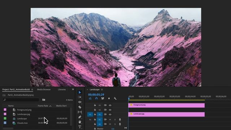Mute audio track A2
The width and height of the screenshot is (231, 130).
tap(110, 124)
